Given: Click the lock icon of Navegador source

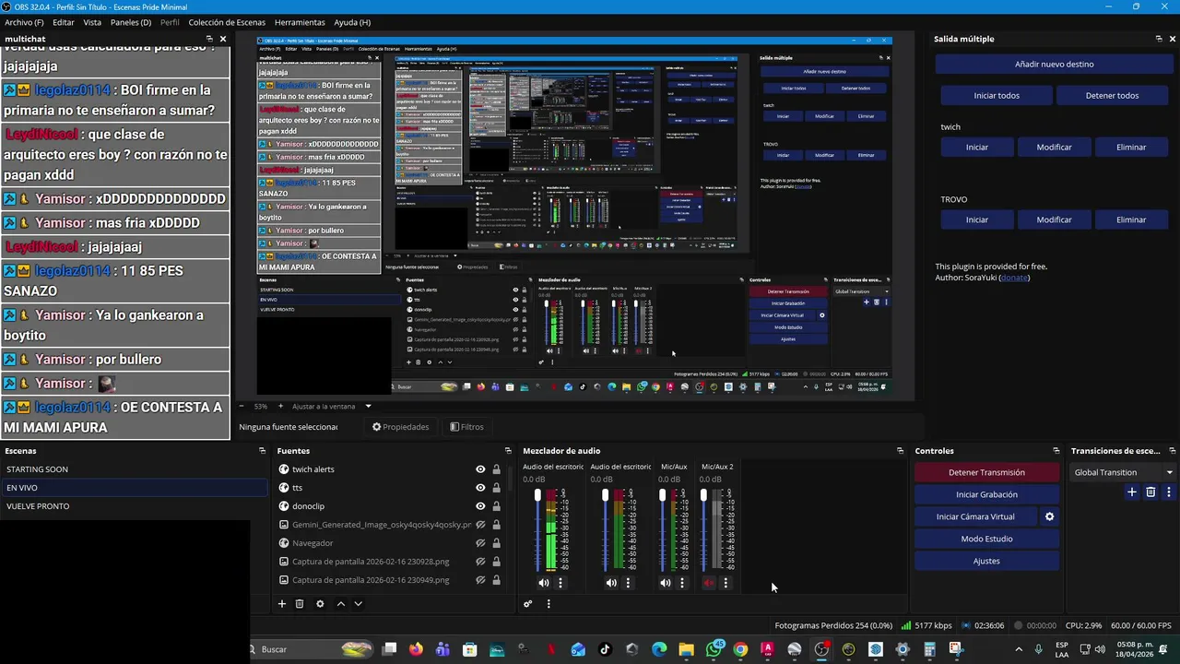Looking at the screenshot, I should click(x=496, y=543).
